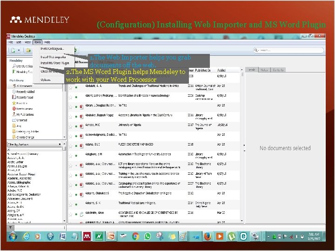Open PDF icon for Achebe, M.C row
Viewport: 335px width, 251px height.
pos(81,126)
